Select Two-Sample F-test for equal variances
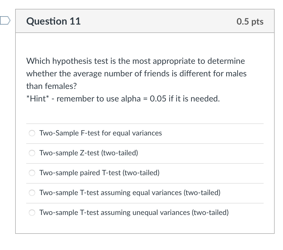Image resolution: width=283 pixels, height=250 pixels. pos(32,133)
